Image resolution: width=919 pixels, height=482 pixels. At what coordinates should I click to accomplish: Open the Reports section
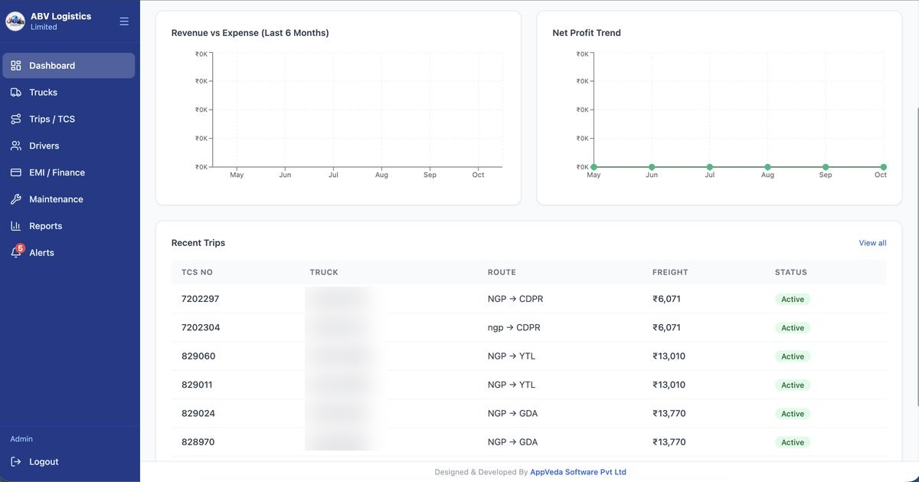coord(69,226)
